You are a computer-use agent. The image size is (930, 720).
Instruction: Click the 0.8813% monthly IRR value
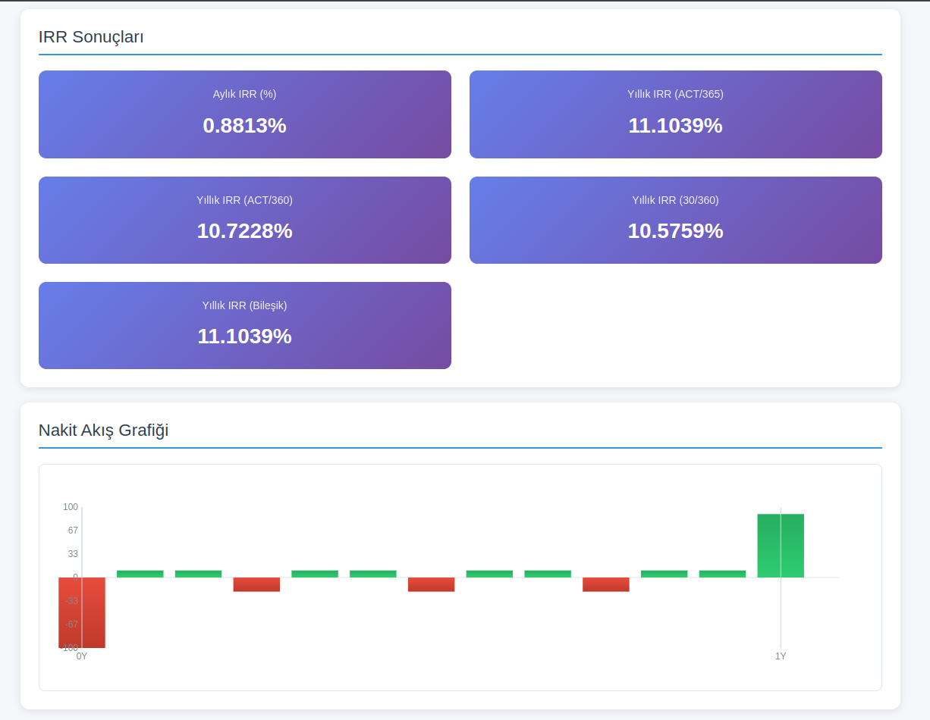click(244, 126)
